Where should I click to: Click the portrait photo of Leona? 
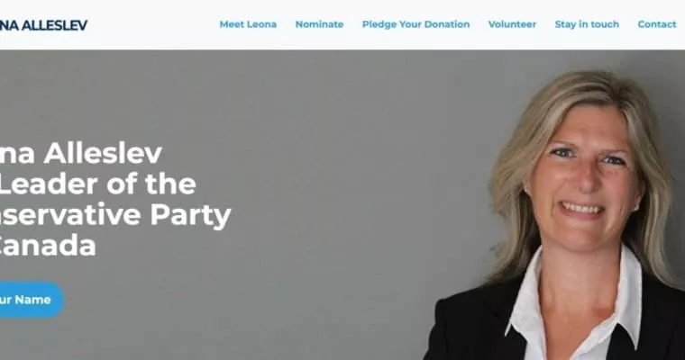(555, 216)
